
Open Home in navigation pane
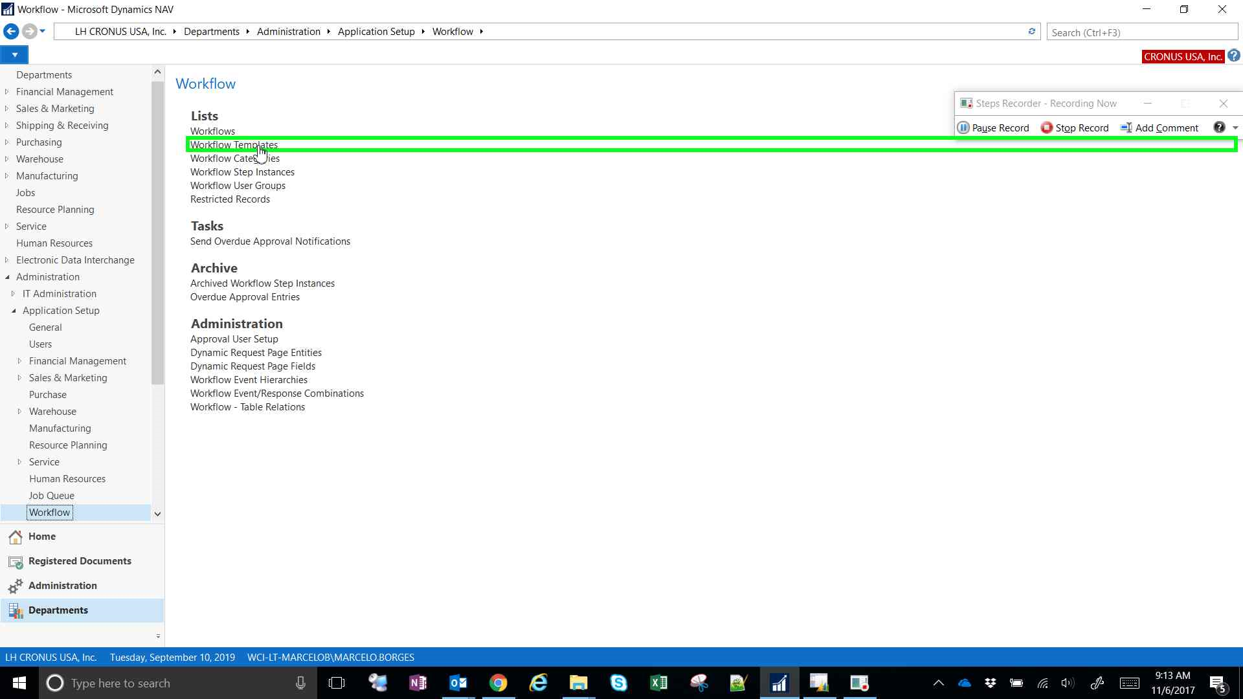point(41,537)
